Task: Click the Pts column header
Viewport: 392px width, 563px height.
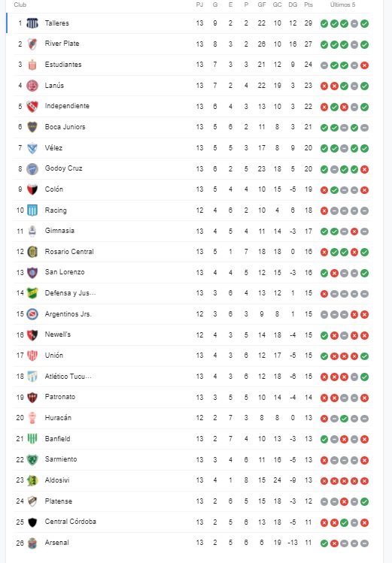Action: 308,5
